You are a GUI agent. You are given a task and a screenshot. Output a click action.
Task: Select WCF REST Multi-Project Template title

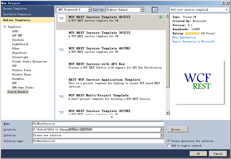(x=98, y=95)
